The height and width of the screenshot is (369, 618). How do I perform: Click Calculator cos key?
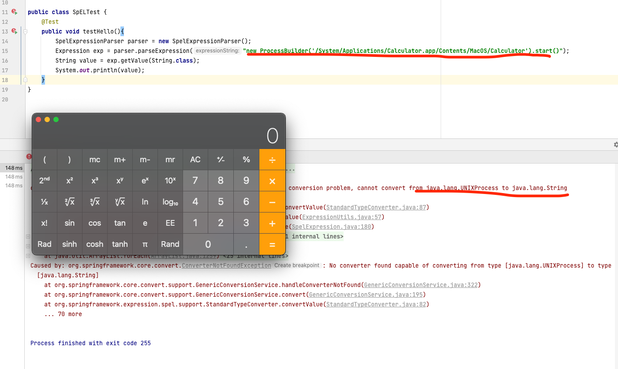(x=95, y=223)
